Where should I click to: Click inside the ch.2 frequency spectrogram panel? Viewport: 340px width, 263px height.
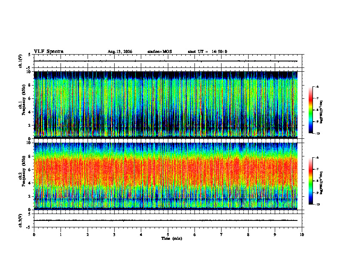166,176
